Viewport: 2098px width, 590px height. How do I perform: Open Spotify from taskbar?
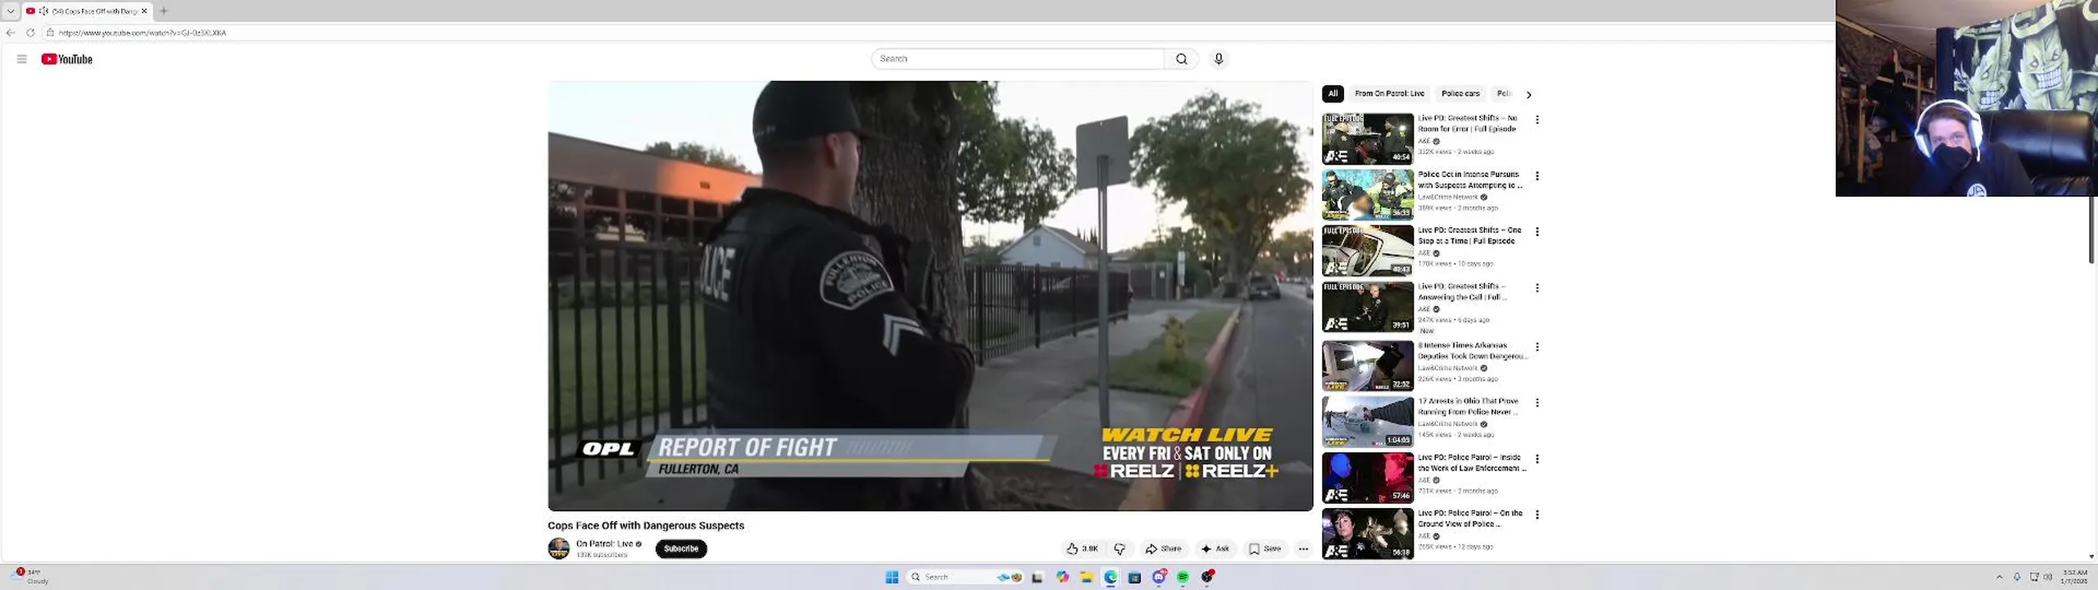[x=1183, y=577]
